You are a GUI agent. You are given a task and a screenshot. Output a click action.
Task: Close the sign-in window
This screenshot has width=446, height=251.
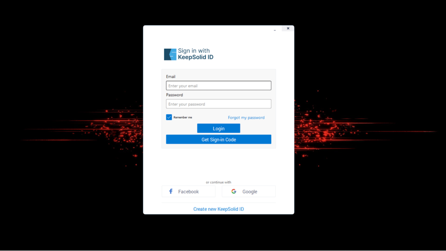click(288, 28)
